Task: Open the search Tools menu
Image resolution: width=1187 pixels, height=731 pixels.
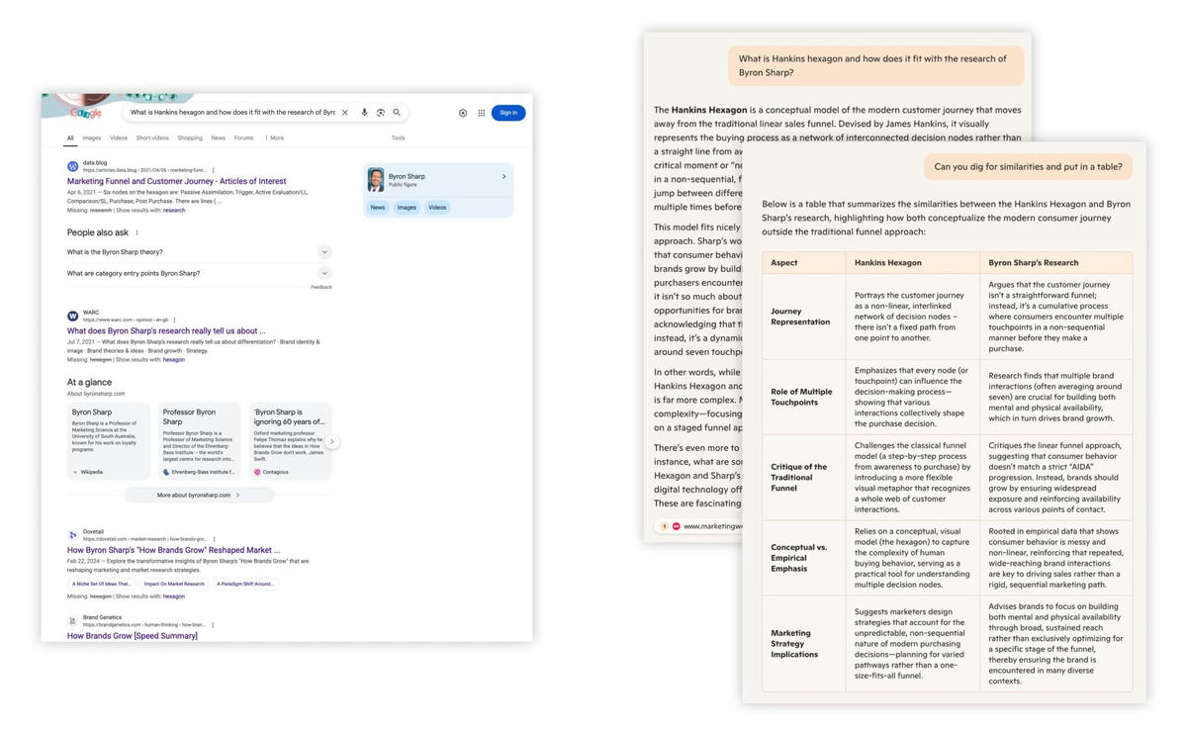Action: click(x=398, y=137)
